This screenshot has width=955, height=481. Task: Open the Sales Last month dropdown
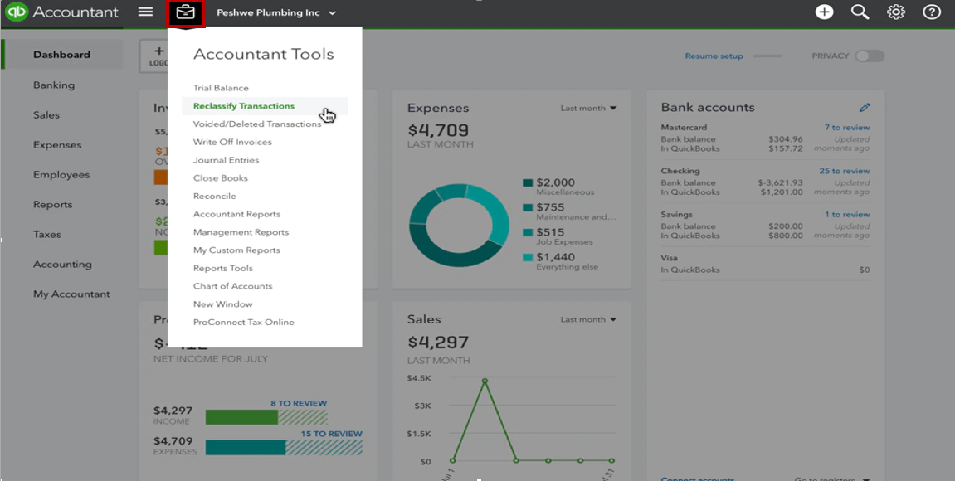pos(588,320)
